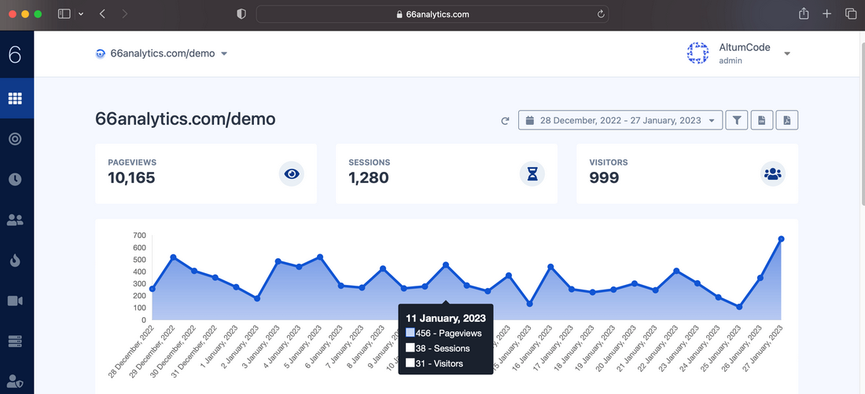This screenshot has width=865, height=394.
Task: Click the Safari address bar
Action: (432, 14)
